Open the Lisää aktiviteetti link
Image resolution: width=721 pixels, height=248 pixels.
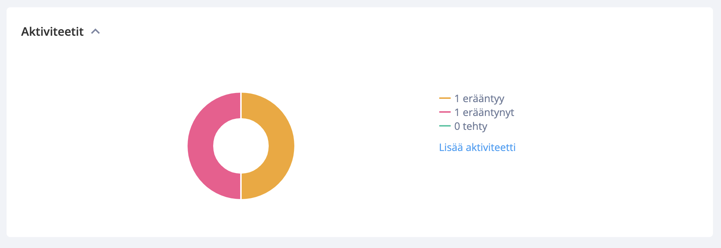[477, 147]
